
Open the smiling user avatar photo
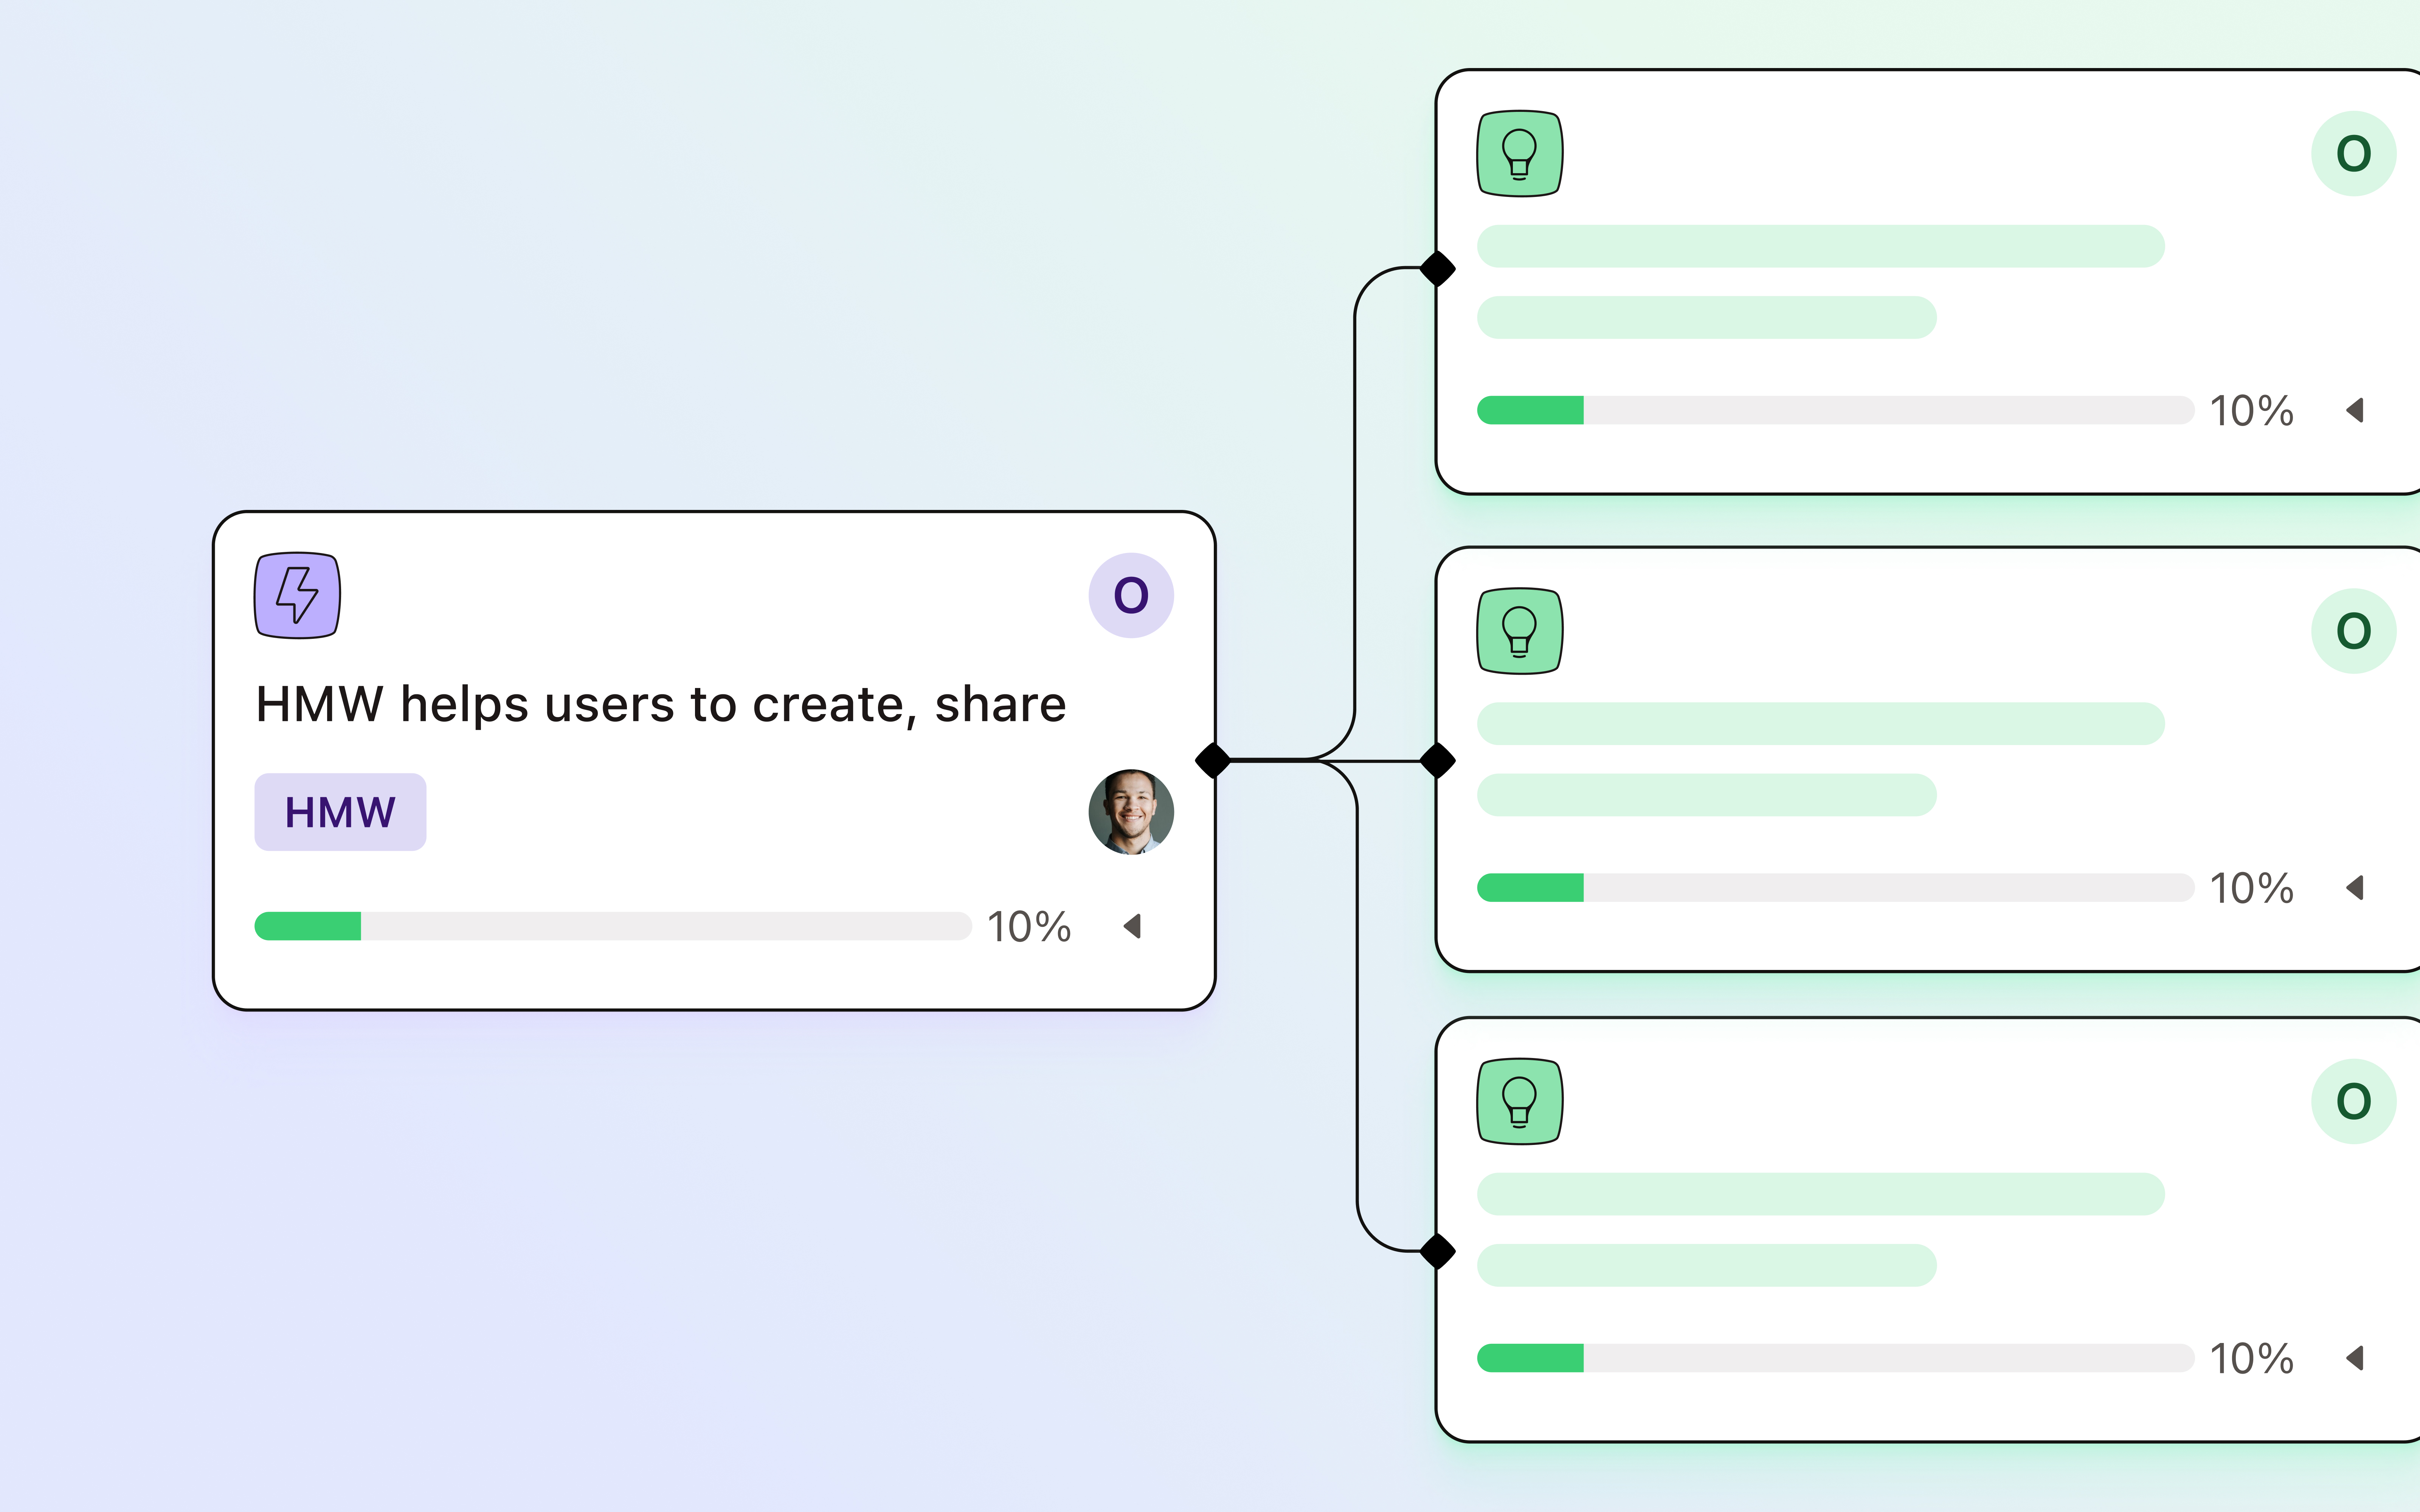(x=1131, y=812)
